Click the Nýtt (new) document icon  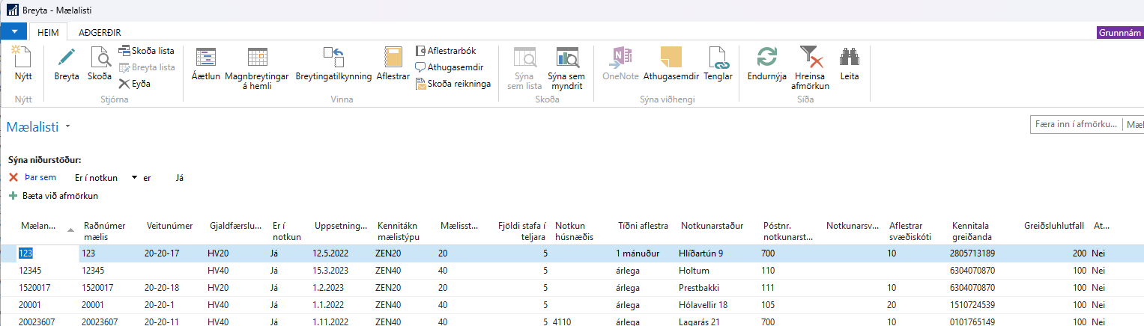click(23, 58)
